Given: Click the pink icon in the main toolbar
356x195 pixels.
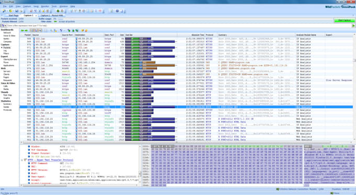Looking at the screenshot, I should (100, 11).
